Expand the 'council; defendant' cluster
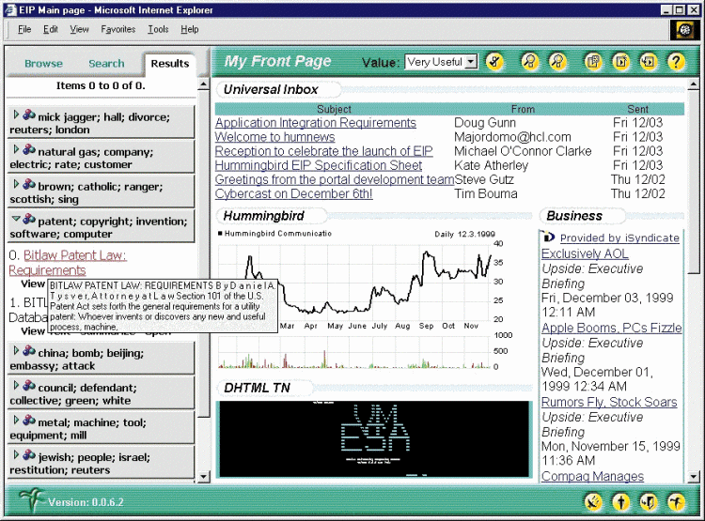The height and width of the screenshot is (521, 705). 16,385
